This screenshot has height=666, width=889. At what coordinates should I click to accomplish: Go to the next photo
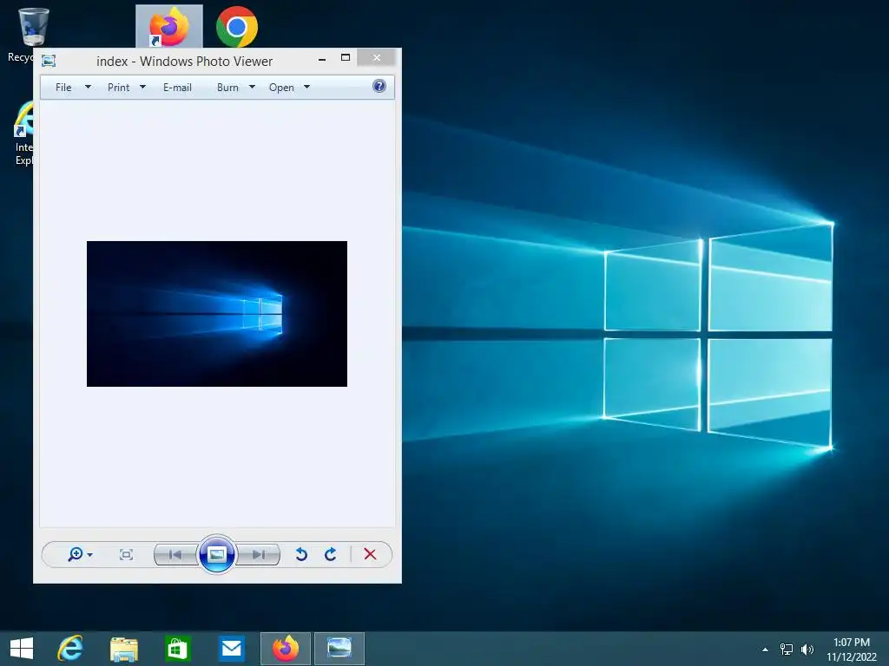pos(259,554)
